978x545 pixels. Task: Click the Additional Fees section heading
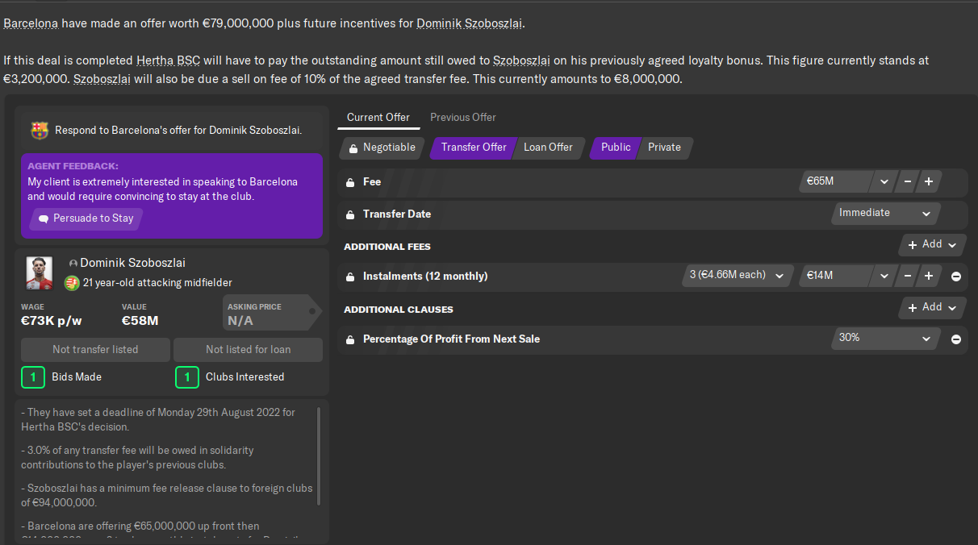(x=387, y=247)
